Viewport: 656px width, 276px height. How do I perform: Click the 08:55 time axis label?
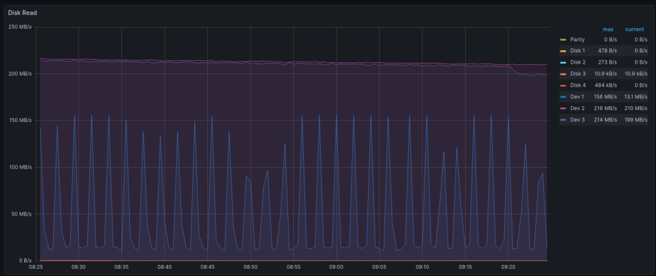(x=293, y=267)
